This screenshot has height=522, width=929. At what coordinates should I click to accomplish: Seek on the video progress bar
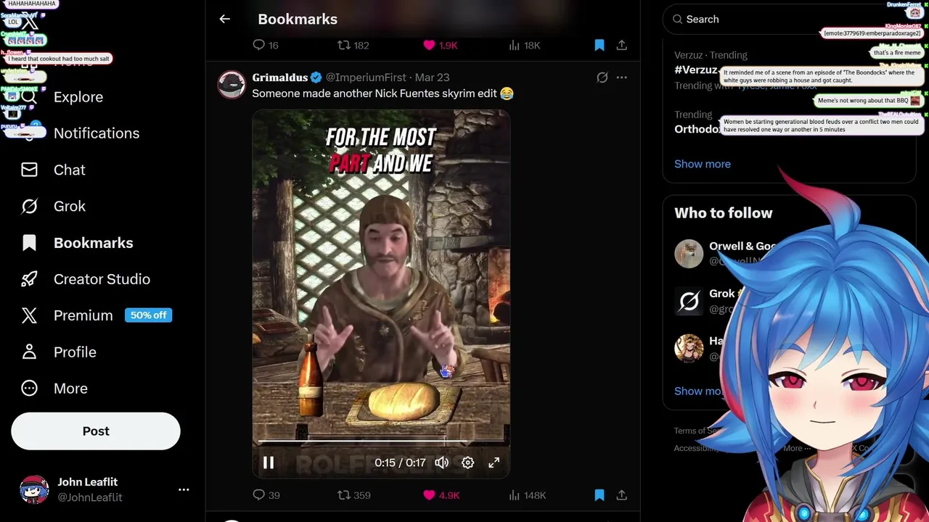point(381,441)
